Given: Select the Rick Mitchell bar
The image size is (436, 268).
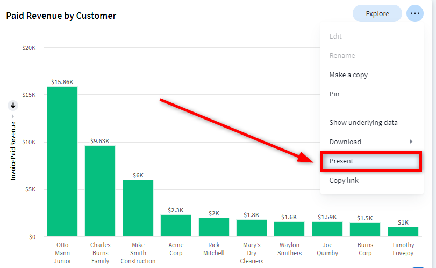Looking at the screenshot, I should pyautogui.click(x=213, y=227).
